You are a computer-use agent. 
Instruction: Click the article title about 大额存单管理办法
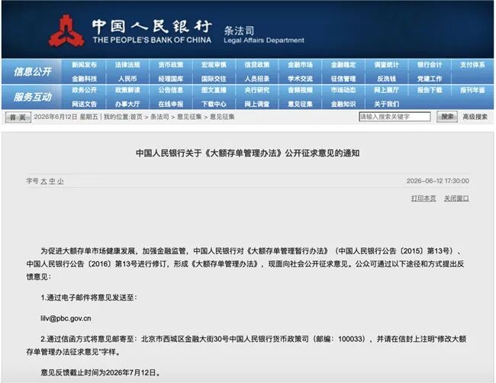tap(248, 153)
